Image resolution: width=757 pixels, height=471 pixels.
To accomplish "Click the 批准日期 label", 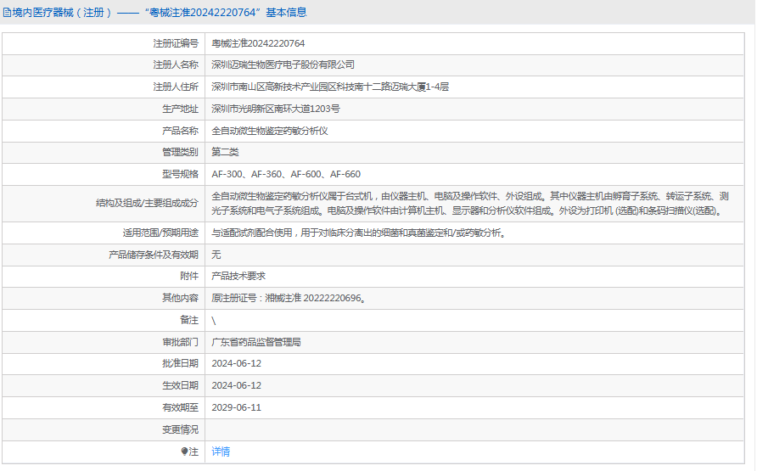I will point(180,363).
